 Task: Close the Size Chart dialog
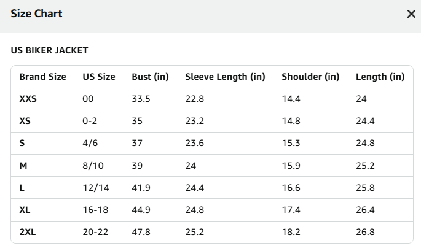(411, 14)
